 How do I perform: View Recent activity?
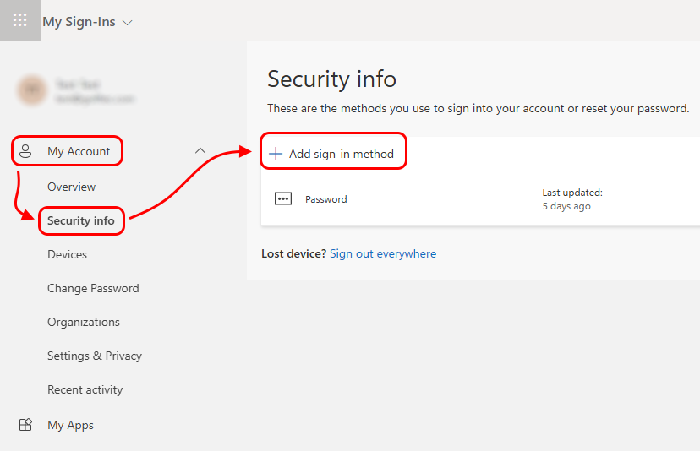tap(85, 389)
